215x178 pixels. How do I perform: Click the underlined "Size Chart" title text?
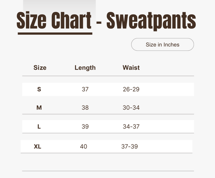point(54,22)
